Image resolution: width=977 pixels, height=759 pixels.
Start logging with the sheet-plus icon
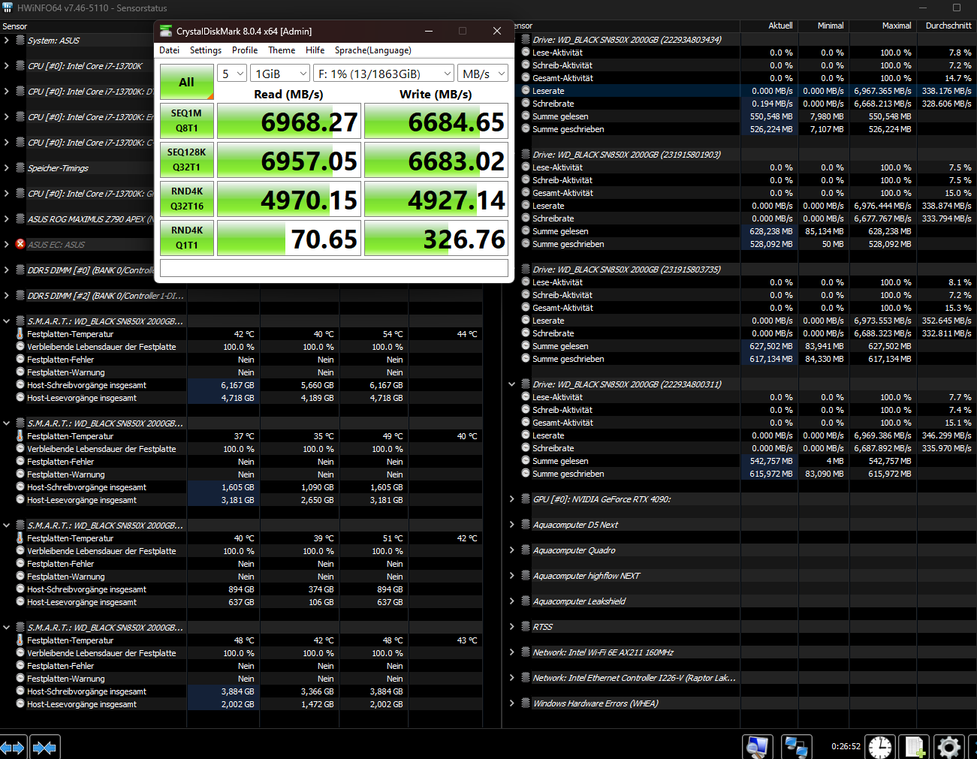(915, 747)
